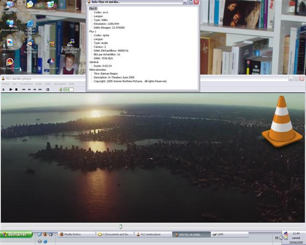Switch to GIMP taskbar button
The image size is (306, 245).
coord(229,234)
